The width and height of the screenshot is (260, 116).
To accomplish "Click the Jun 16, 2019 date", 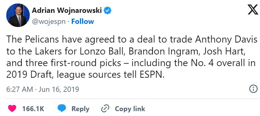I will pyautogui.click(x=59, y=89).
